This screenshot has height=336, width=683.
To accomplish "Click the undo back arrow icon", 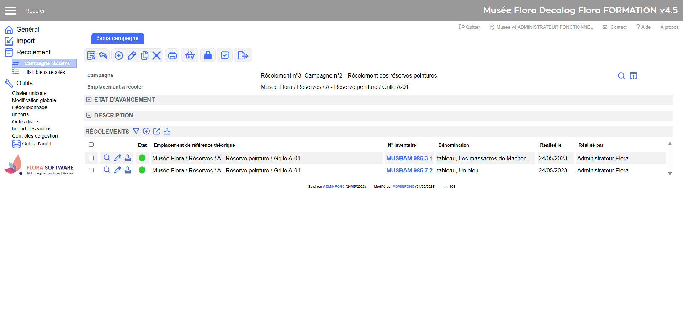I will pos(103,55).
